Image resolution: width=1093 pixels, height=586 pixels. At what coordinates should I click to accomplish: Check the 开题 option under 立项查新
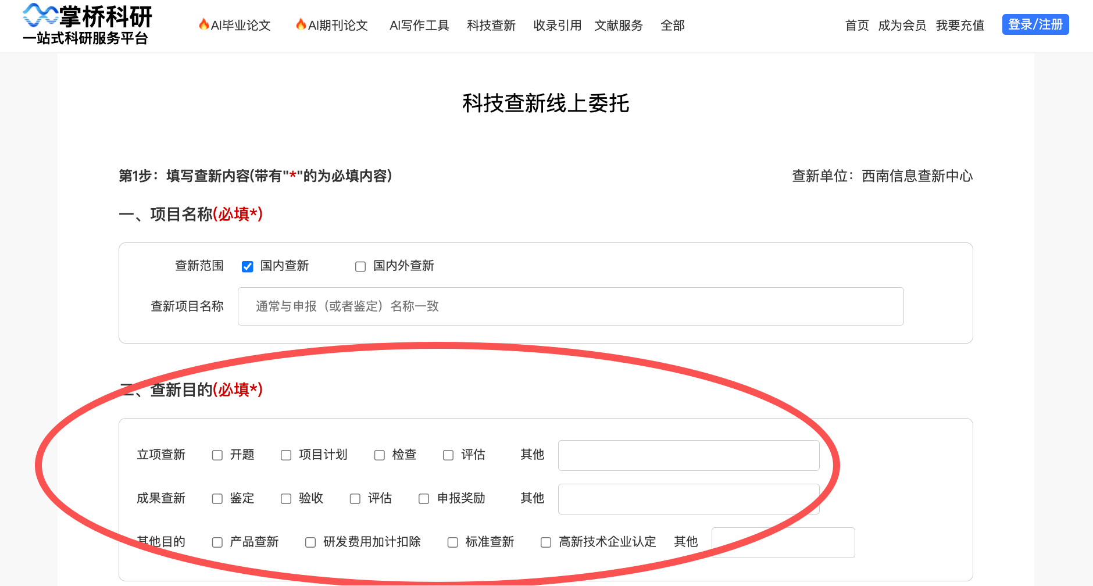tap(217, 455)
